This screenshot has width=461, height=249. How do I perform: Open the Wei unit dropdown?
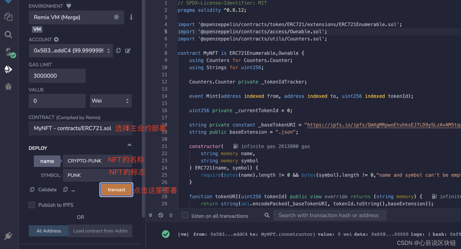[x=111, y=101]
